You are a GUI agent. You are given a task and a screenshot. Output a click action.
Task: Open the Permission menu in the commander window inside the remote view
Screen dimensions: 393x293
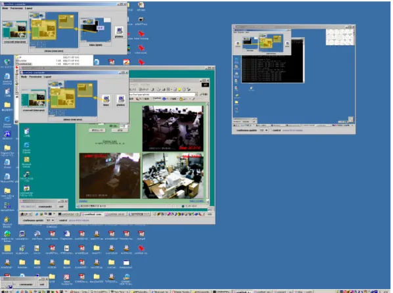pos(35,77)
